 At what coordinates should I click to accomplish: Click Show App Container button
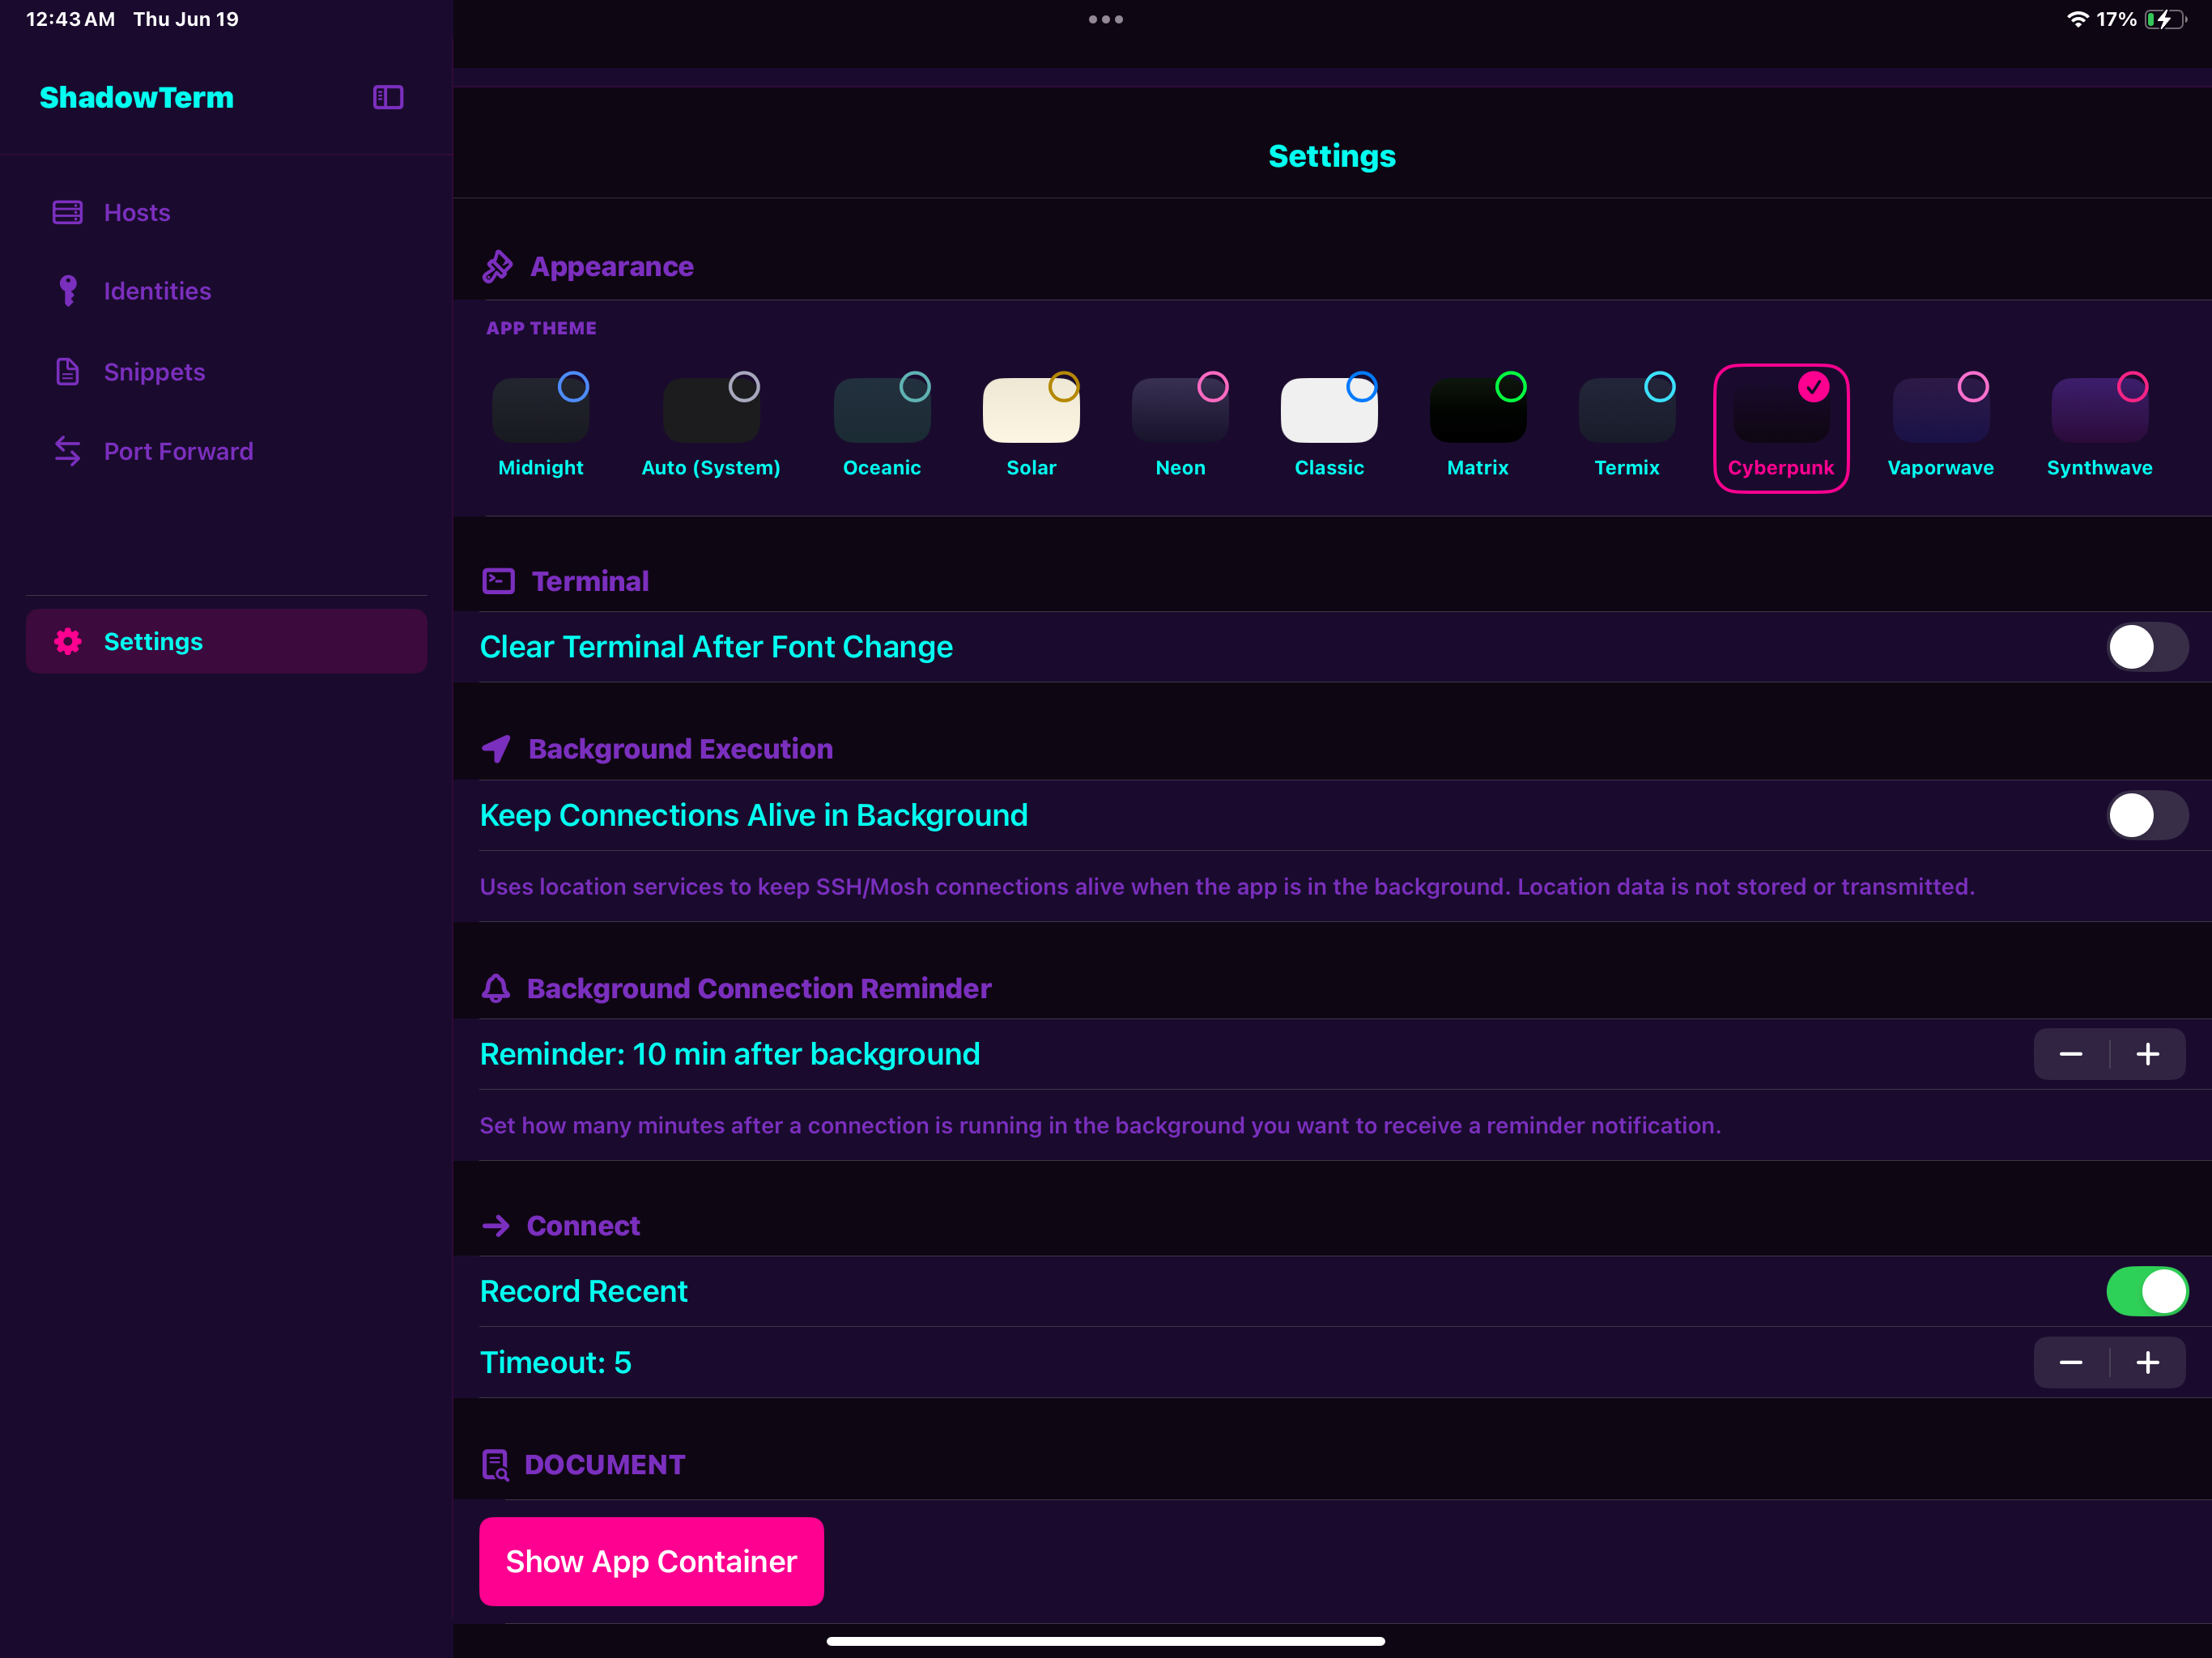pyautogui.click(x=651, y=1561)
